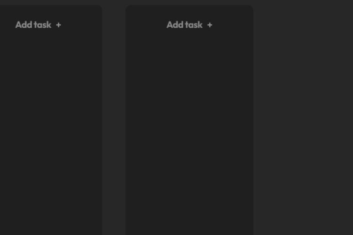The height and width of the screenshot is (235, 353).
Task: Click the 'Add task' label in the left column
Action: point(33,25)
